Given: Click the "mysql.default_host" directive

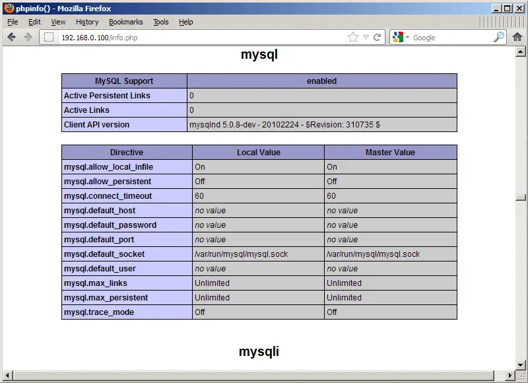Looking at the screenshot, I should point(100,211).
